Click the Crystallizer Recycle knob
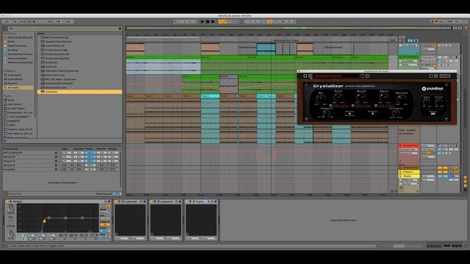Viewport: 470px width, 264px height. [x=402, y=98]
